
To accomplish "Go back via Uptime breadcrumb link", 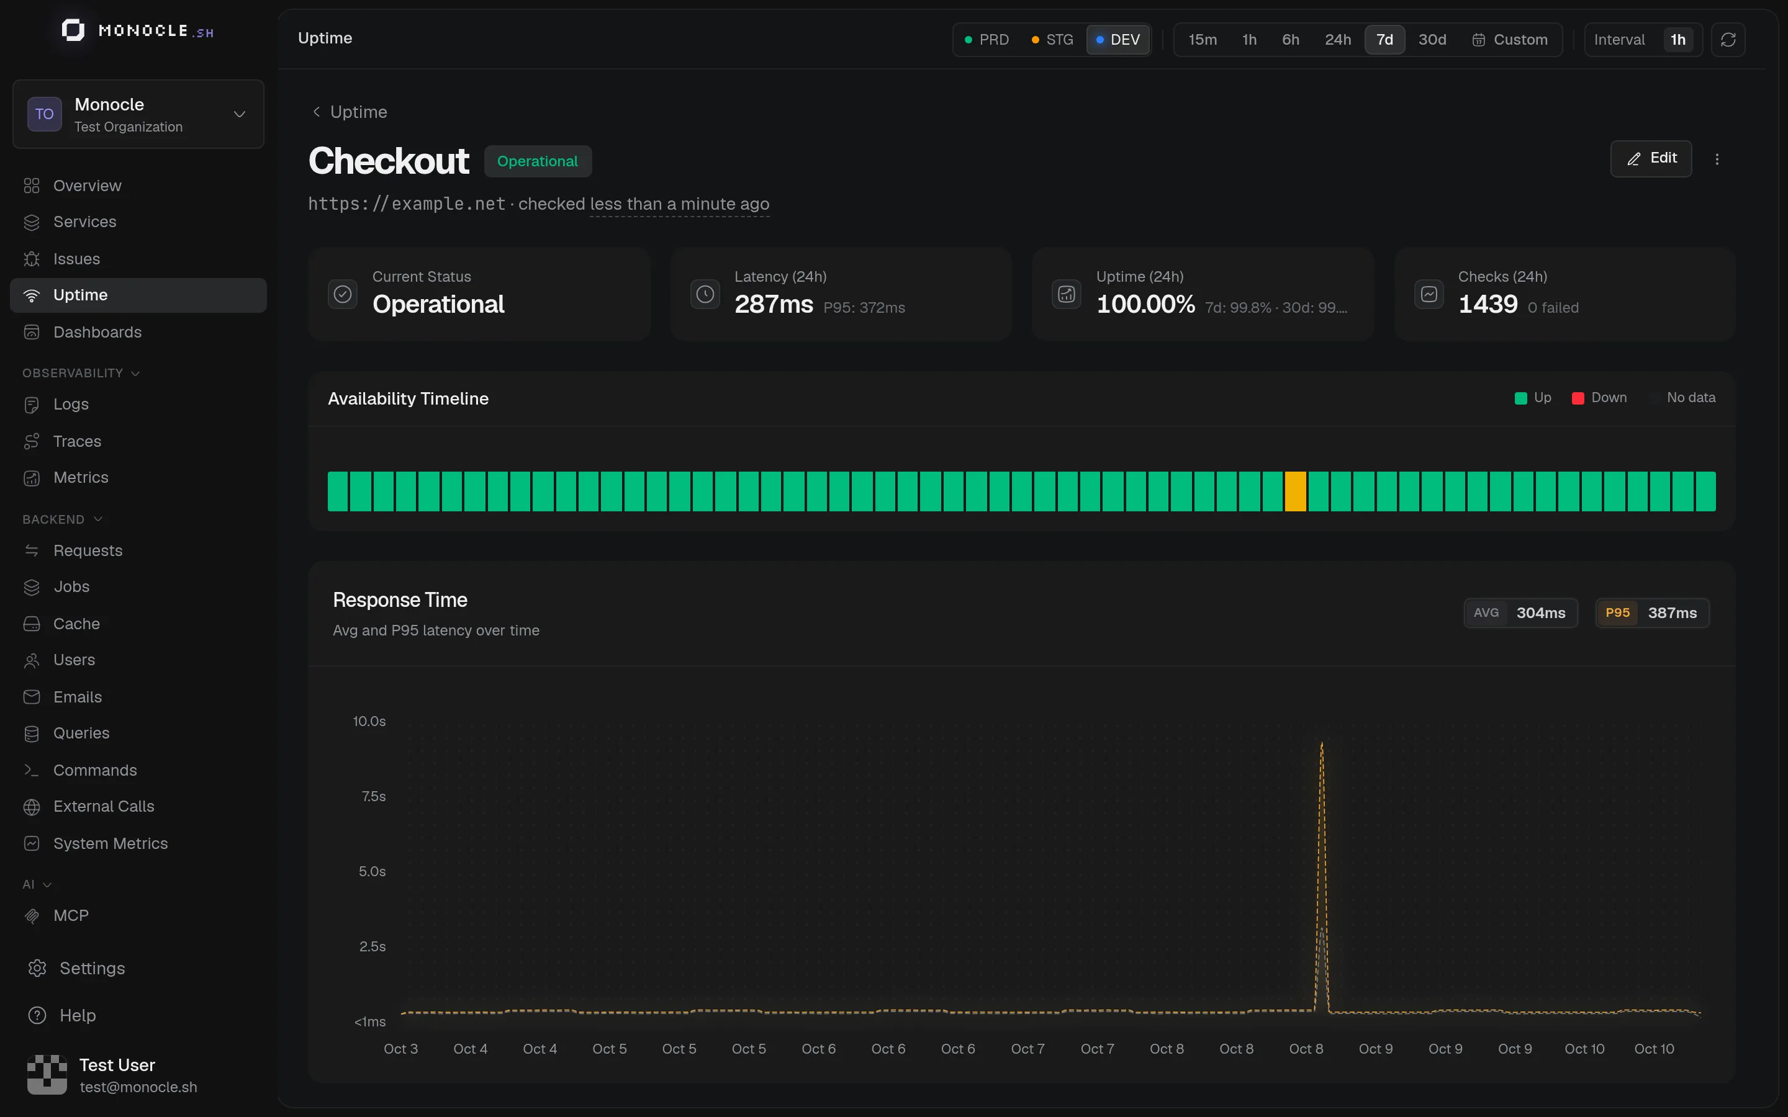I will click(350, 112).
